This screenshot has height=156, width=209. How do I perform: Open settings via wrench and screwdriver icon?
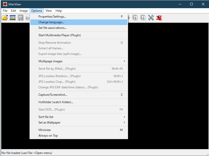pyautogui.click(x=151, y=18)
